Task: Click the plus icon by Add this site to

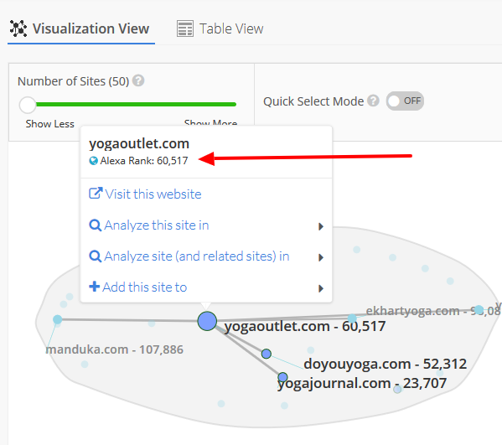Action: 95,287
